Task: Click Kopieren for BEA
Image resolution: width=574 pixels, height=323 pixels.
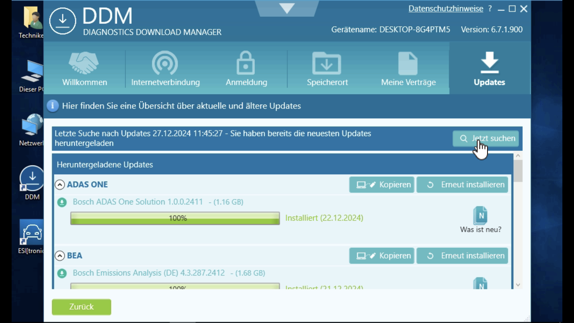Action: (382, 256)
